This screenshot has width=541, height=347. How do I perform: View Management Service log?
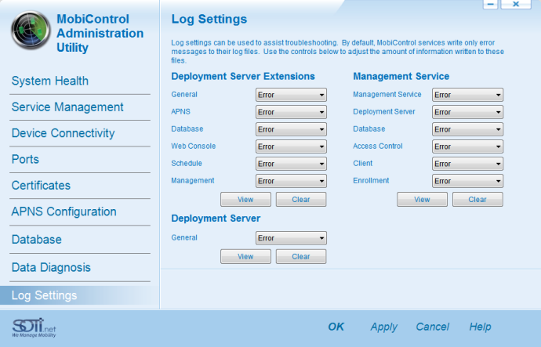click(x=423, y=200)
